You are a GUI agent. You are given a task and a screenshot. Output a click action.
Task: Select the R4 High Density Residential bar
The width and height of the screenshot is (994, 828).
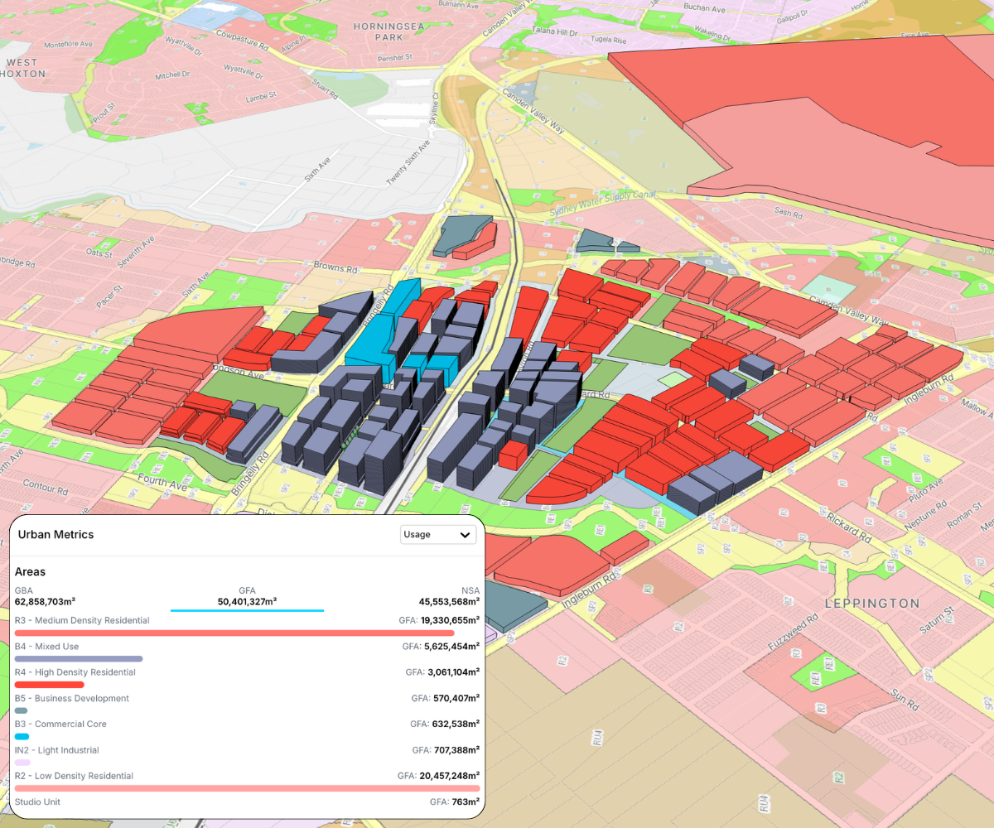[x=50, y=685]
